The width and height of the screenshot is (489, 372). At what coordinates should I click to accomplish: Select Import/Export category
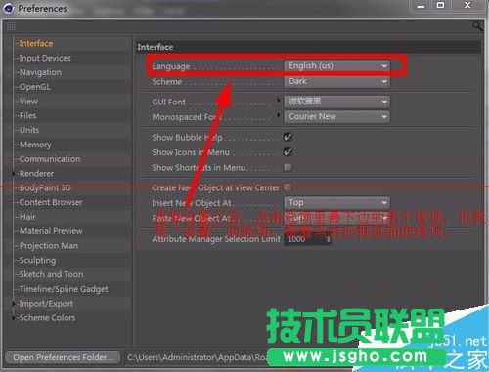coord(46,304)
